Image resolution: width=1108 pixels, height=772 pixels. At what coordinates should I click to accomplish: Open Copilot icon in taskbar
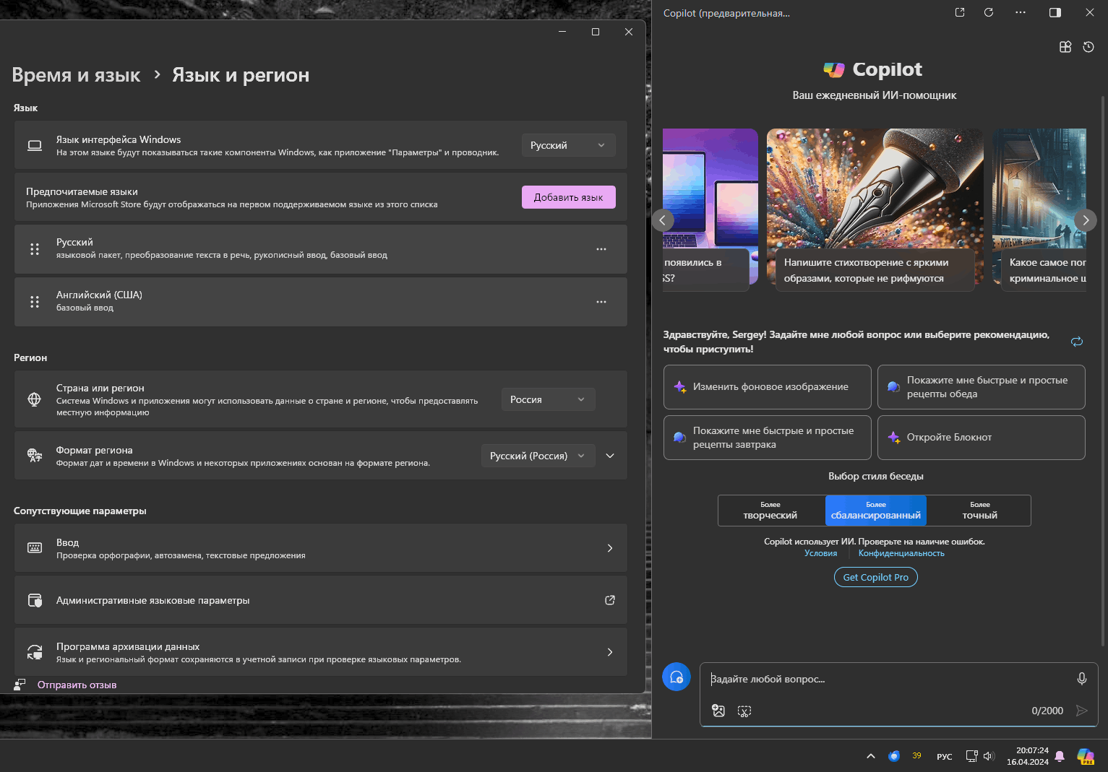pos(1086,756)
